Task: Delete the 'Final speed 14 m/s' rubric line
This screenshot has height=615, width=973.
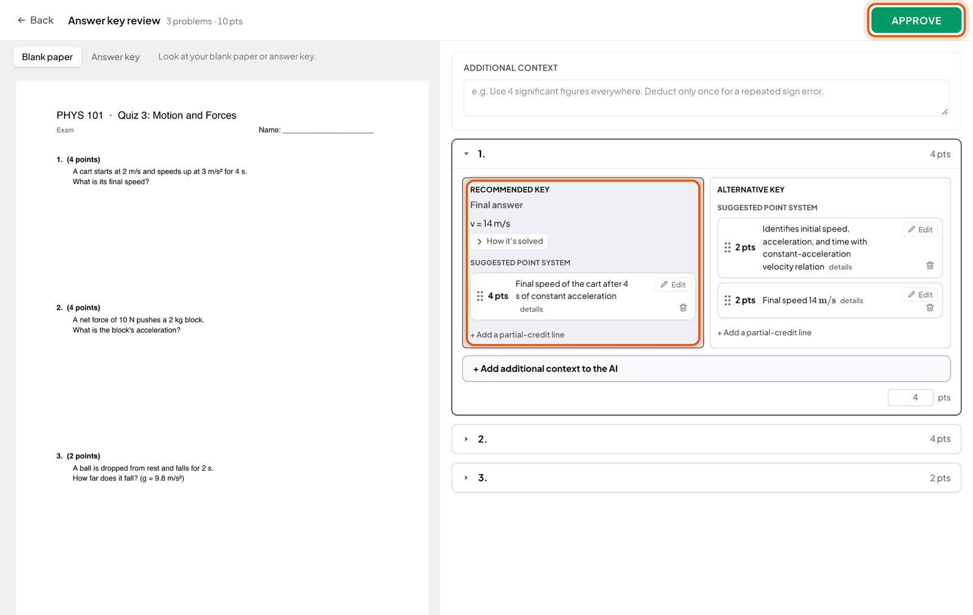Action: click(930, 307)
